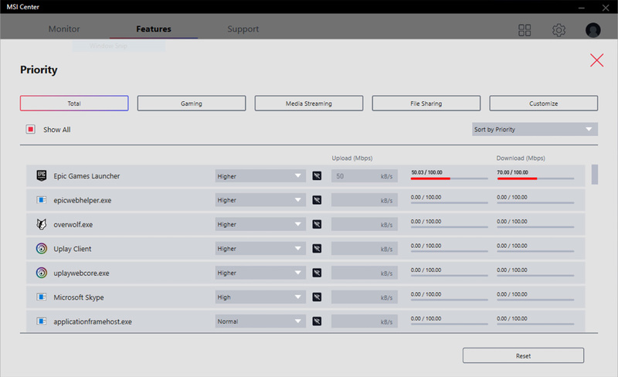Open applicationframehost.exe Normal priority dropdown
The height and width of the screenshot is (377, 618).
(x=260, y=321)
